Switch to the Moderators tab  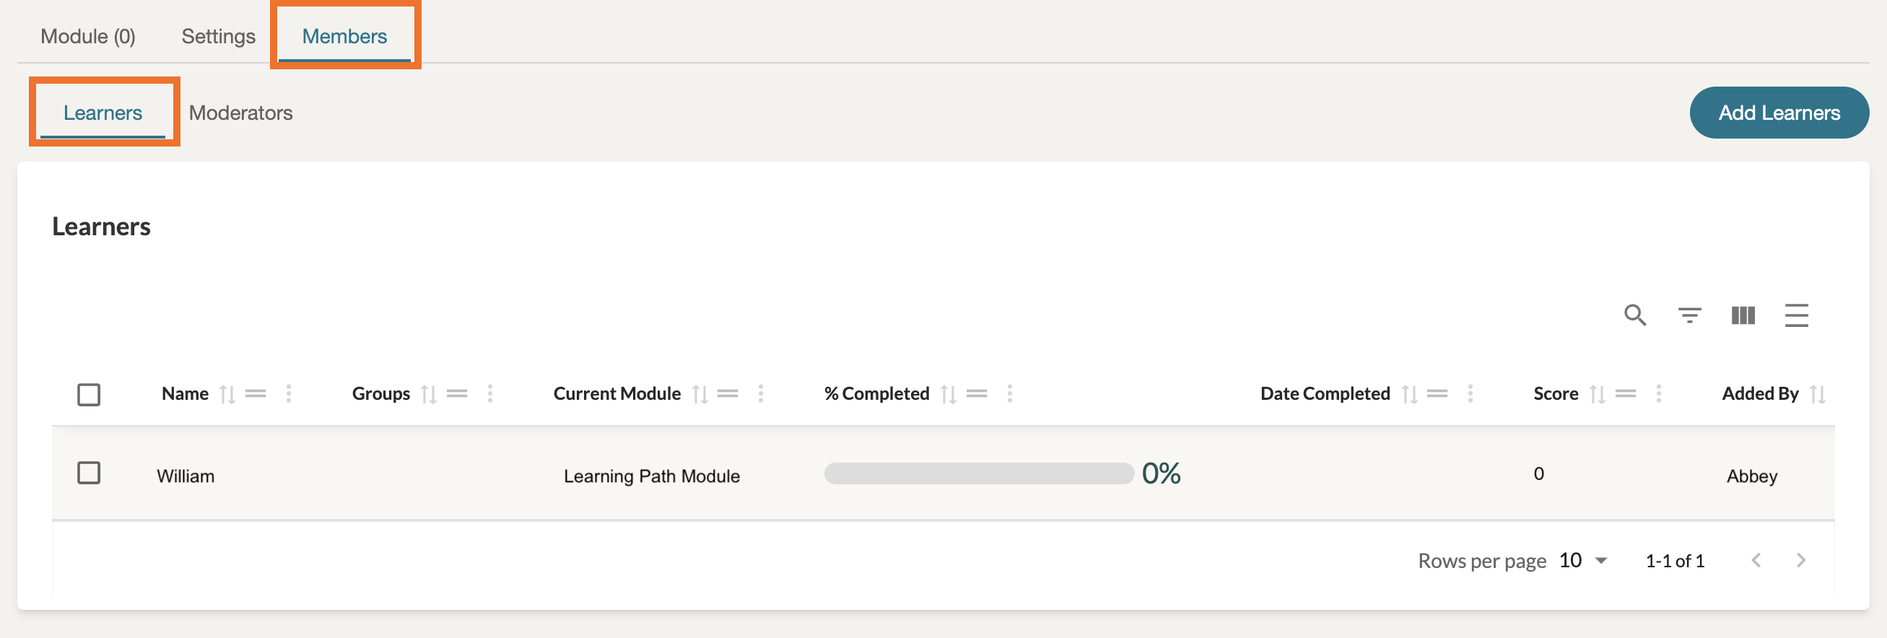(240, 113)
